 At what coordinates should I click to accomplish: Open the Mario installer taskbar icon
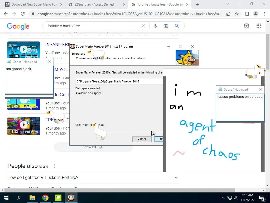(71, 198)
